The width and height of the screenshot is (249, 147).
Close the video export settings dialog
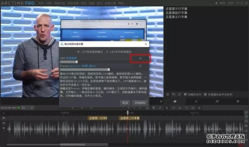click(146, 44)
